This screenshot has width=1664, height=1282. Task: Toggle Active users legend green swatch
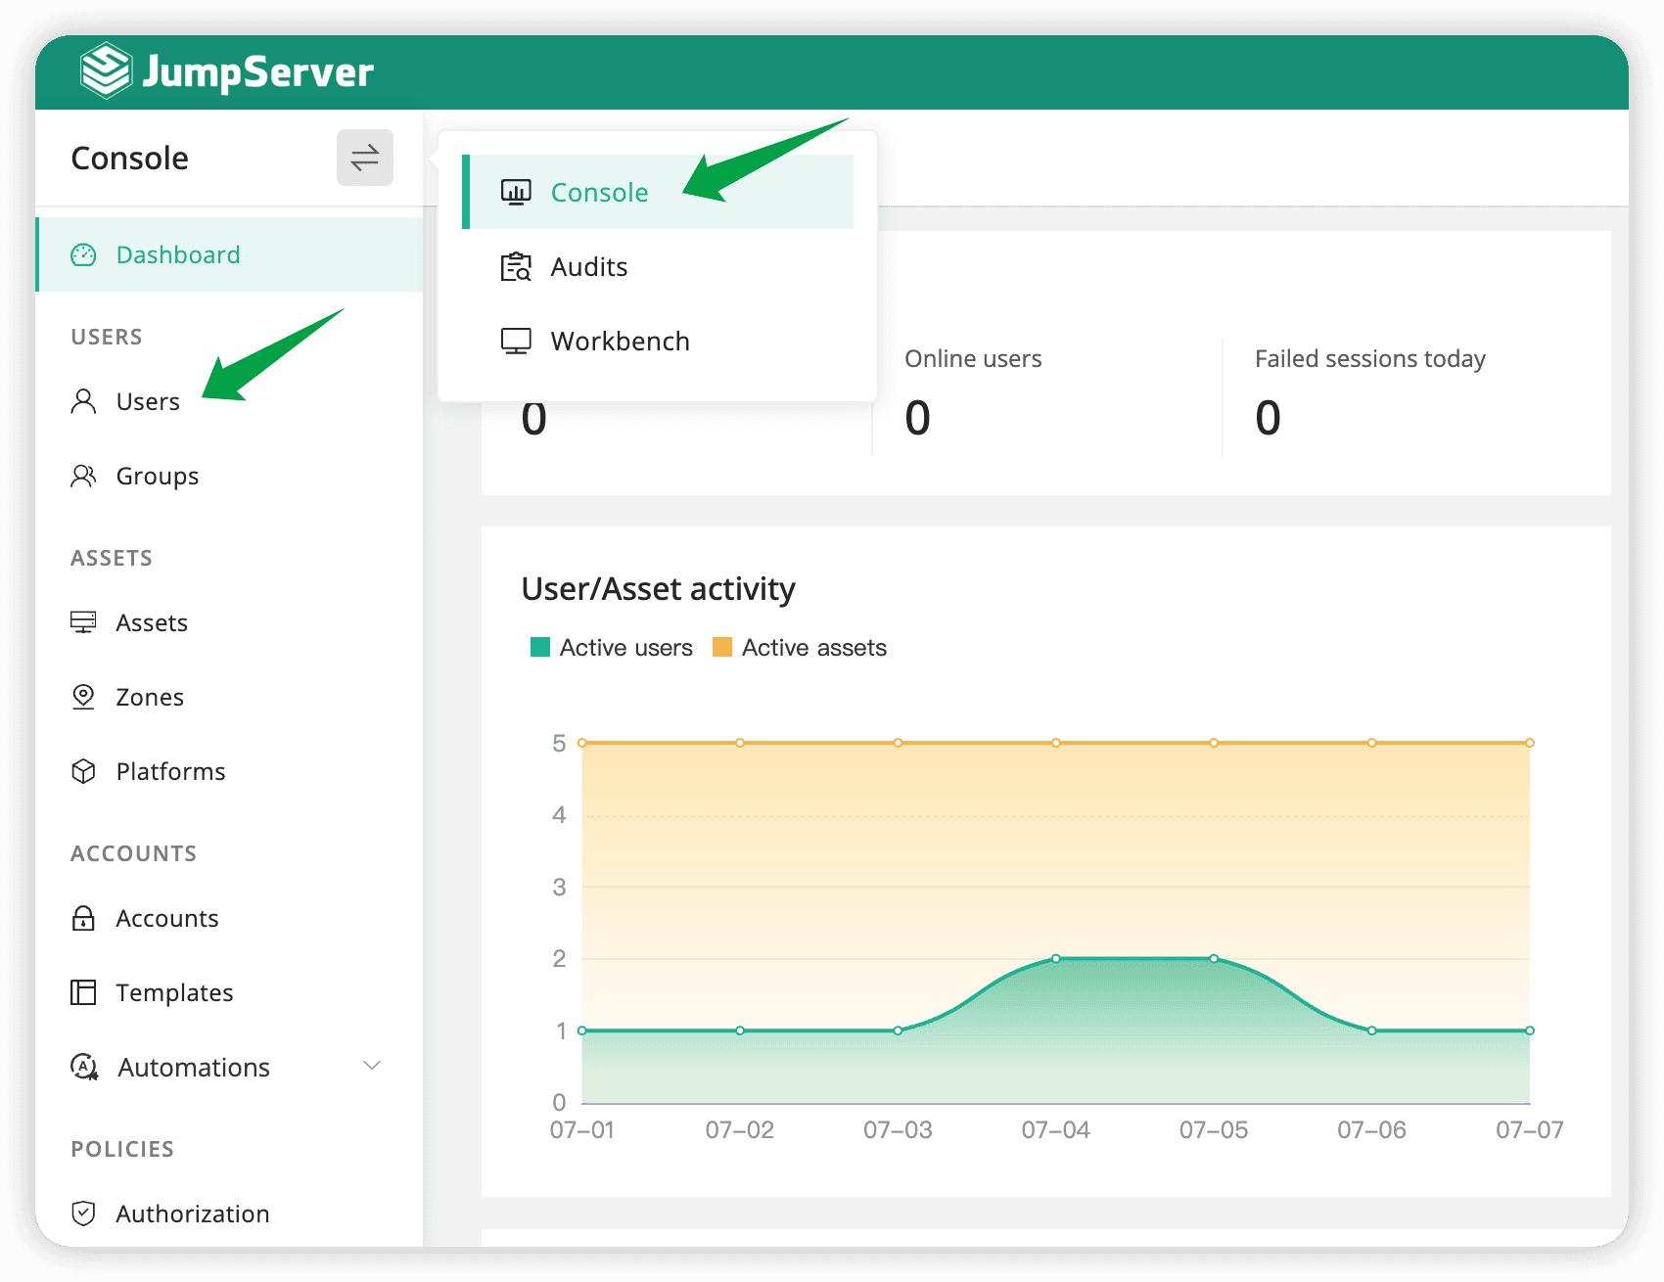coord(540,648)
